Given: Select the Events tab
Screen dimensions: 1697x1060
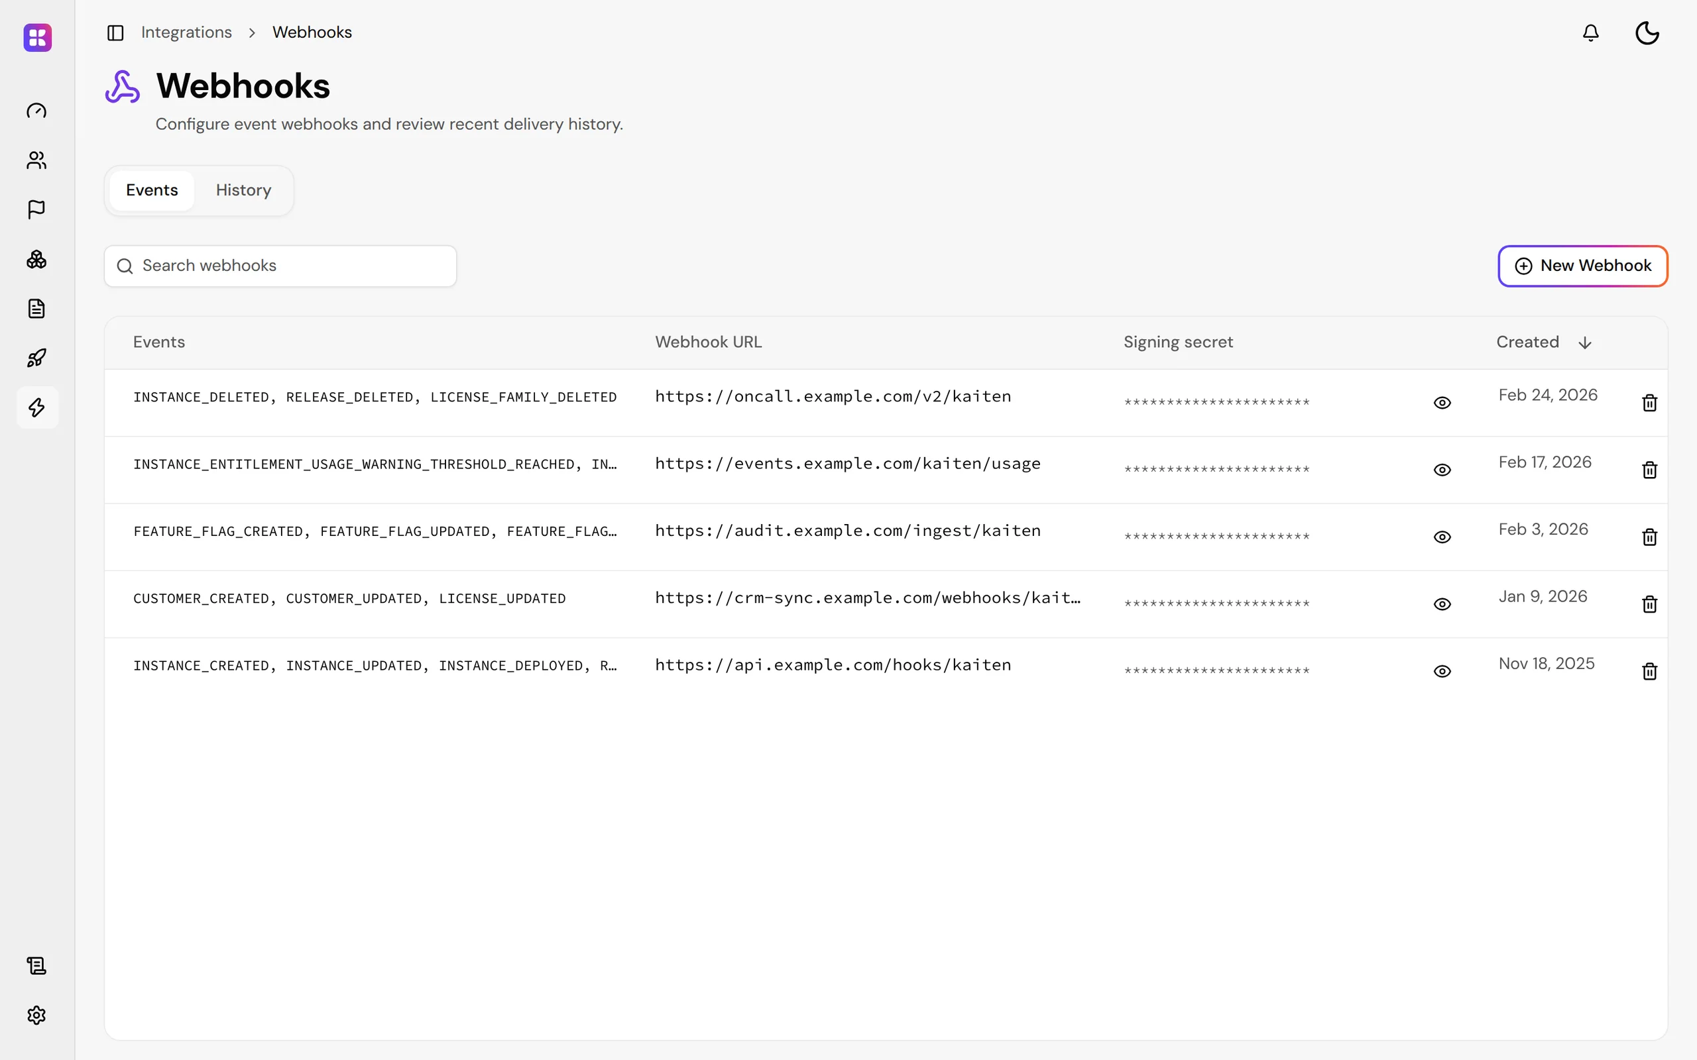Looking at the screenshot, I should pyautogui.click(x=152, y=191).
